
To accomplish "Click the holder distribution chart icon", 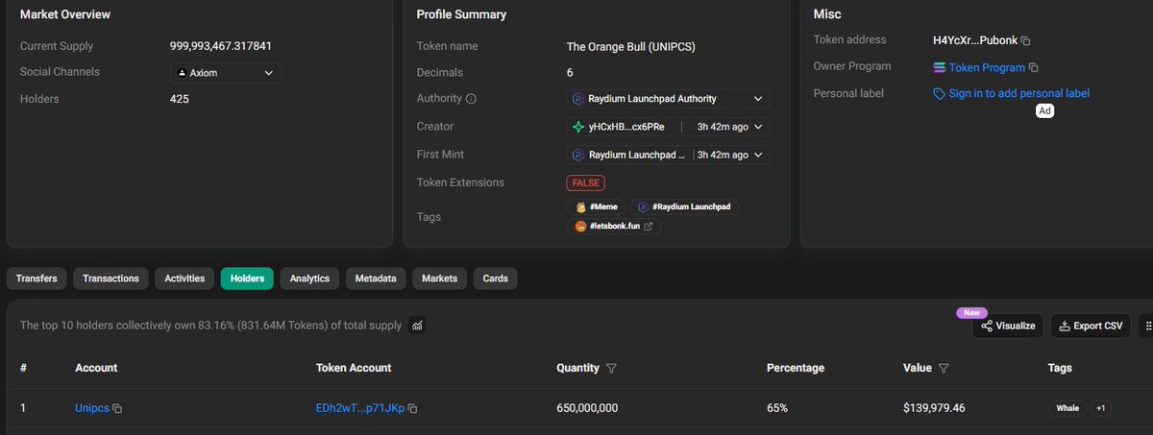I will pos(417,326).
